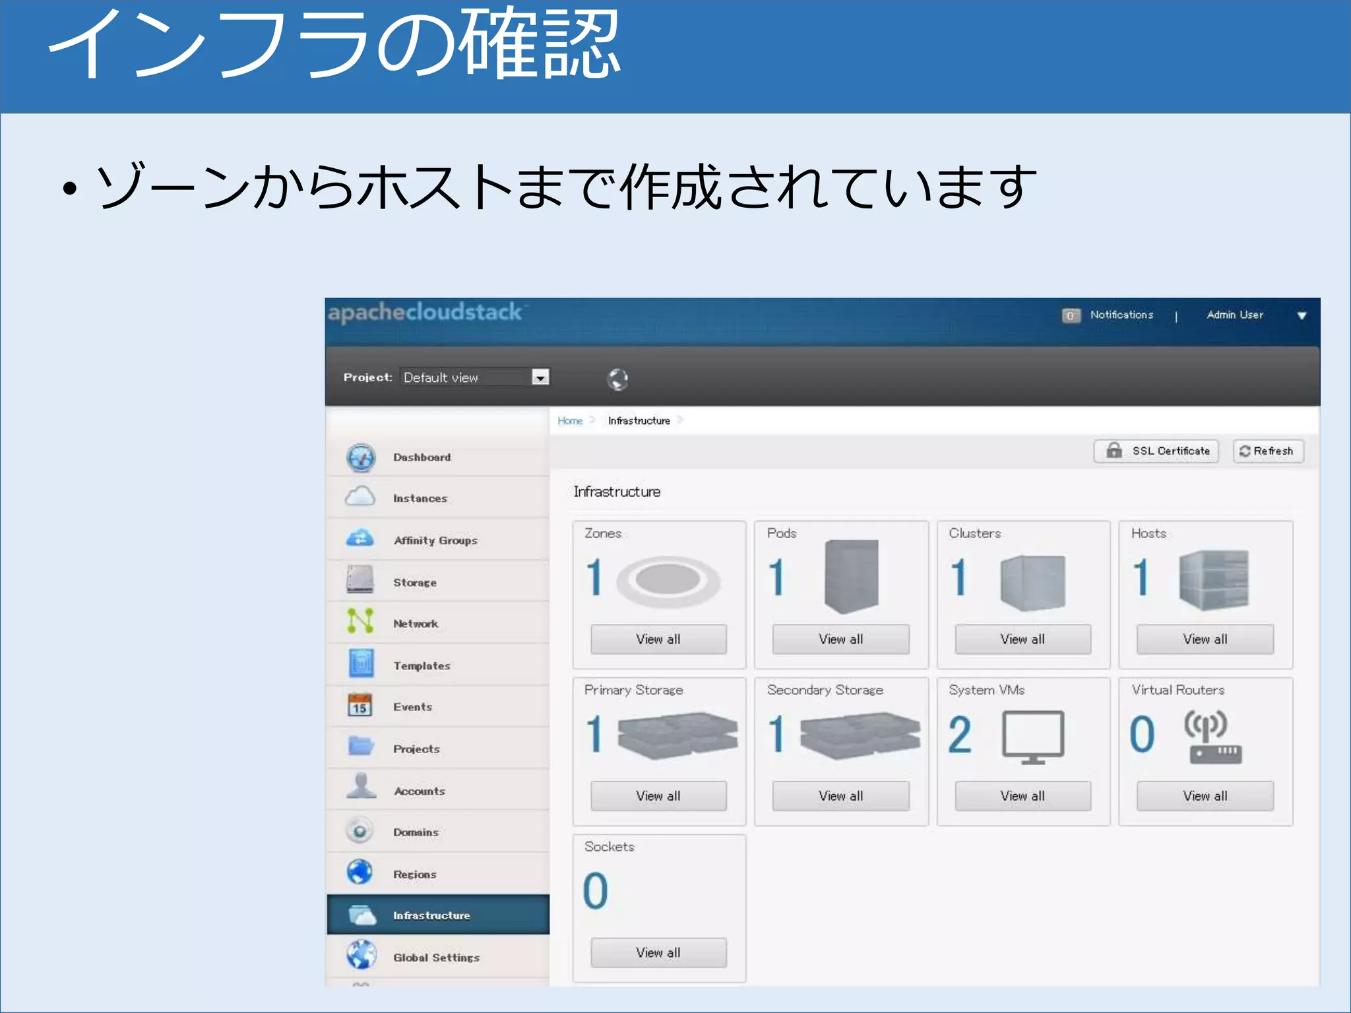The image size is (1351, 1013).
Task: Open Templates in the sidebar
Action: coord(422,665)
